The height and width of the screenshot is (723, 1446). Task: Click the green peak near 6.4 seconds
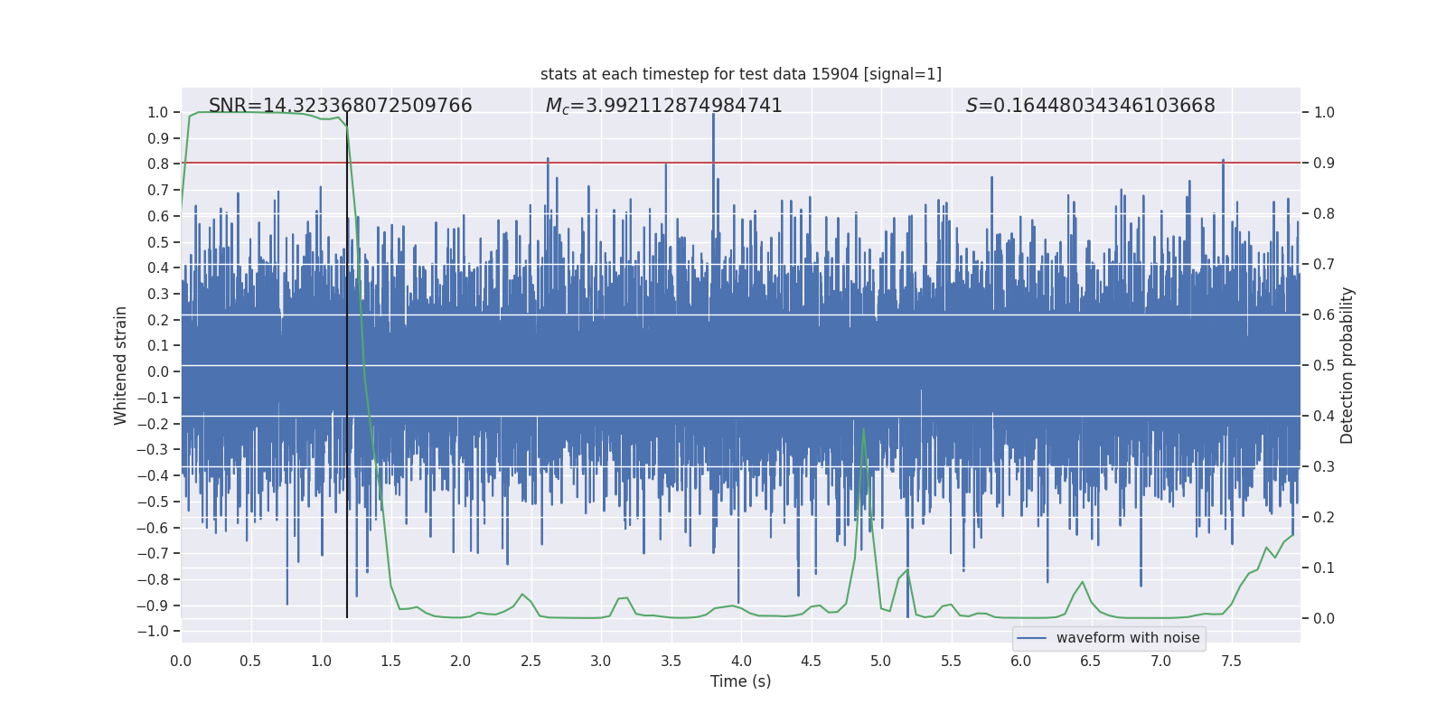1082,583
